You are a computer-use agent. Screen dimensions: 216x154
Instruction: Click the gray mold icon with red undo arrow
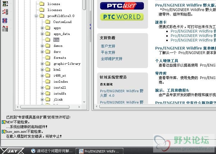coord(5,29)
